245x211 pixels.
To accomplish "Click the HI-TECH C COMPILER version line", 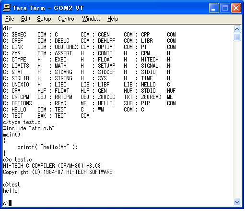I will (x=52, y=166).
